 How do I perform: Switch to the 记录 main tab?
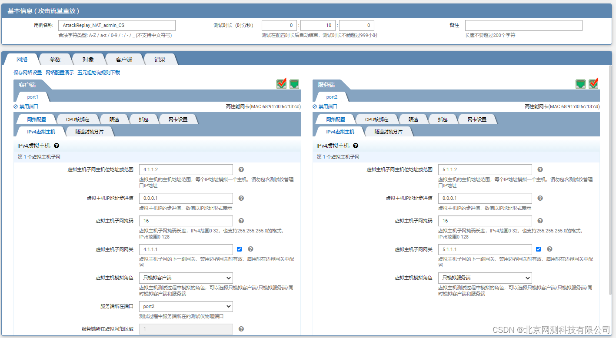(x=160, y=60)
